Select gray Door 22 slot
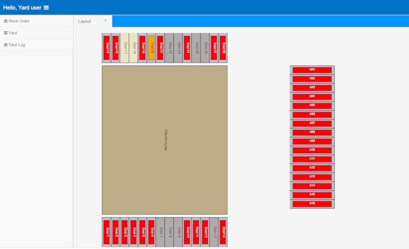The image size is (409, 249). click(169, 48)
